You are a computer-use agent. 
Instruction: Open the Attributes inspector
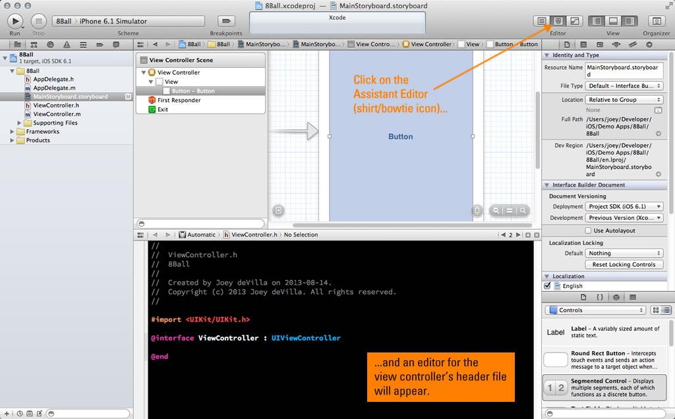(616, 44)
